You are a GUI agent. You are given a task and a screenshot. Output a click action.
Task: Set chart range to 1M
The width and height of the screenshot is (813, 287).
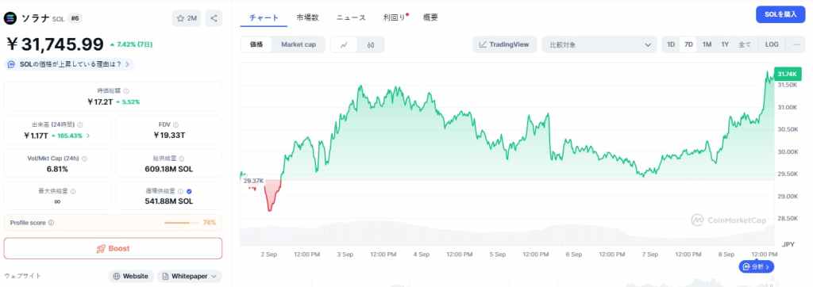coord(707,44)
